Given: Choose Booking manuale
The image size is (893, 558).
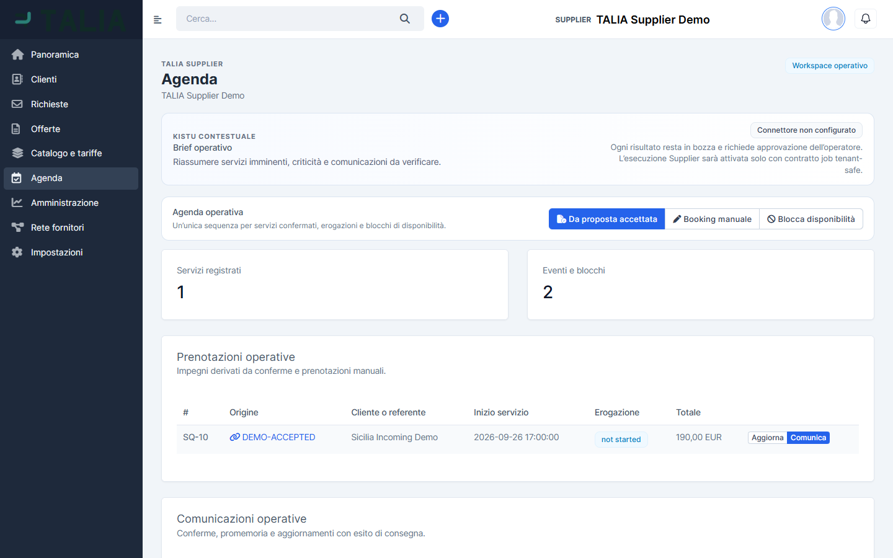Looking at the screenshot, I should coord(712,219).
